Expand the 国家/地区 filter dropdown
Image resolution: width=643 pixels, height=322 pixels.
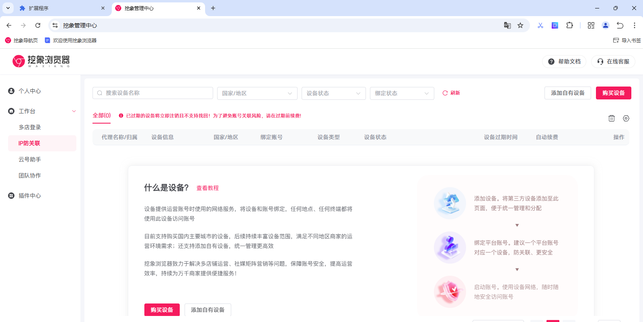pyautogui.click(x=257, y=93)
